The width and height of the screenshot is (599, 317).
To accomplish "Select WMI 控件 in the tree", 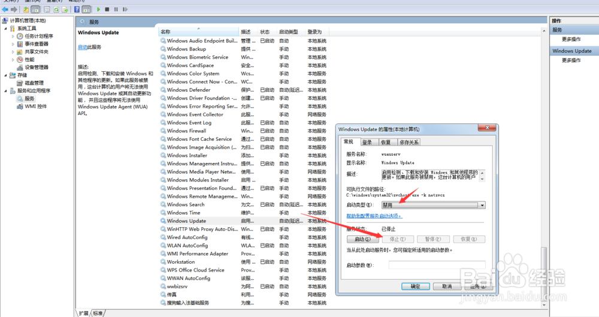I will click(x=35, y=106).
